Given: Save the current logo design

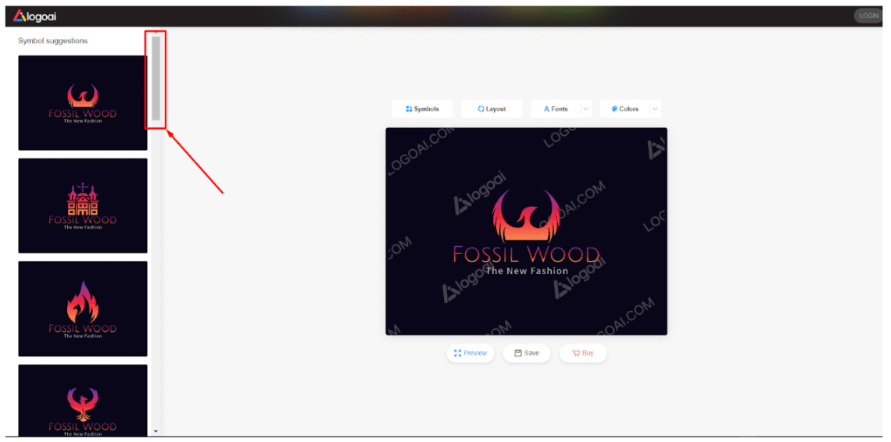Looking at the screenshot, I should coord(527,353).
